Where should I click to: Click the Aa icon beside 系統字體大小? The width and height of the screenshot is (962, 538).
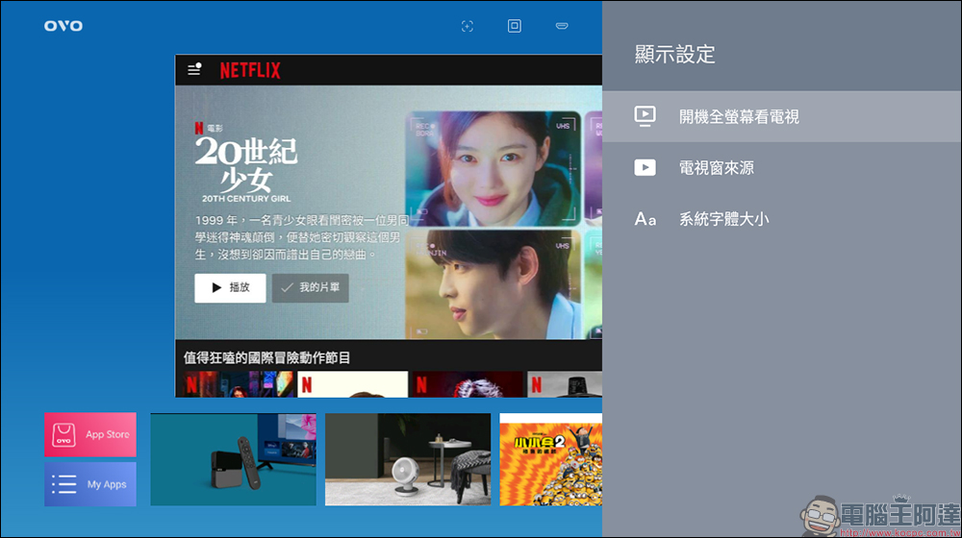coord(645,220)
